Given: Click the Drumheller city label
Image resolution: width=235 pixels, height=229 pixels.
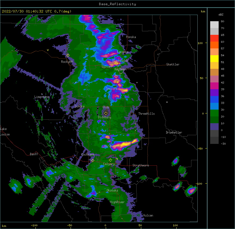Looking at the screenshot, I should [174, 132].
